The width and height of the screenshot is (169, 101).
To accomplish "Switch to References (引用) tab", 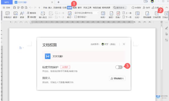I will pyautogui.click(x=64, y=7).
